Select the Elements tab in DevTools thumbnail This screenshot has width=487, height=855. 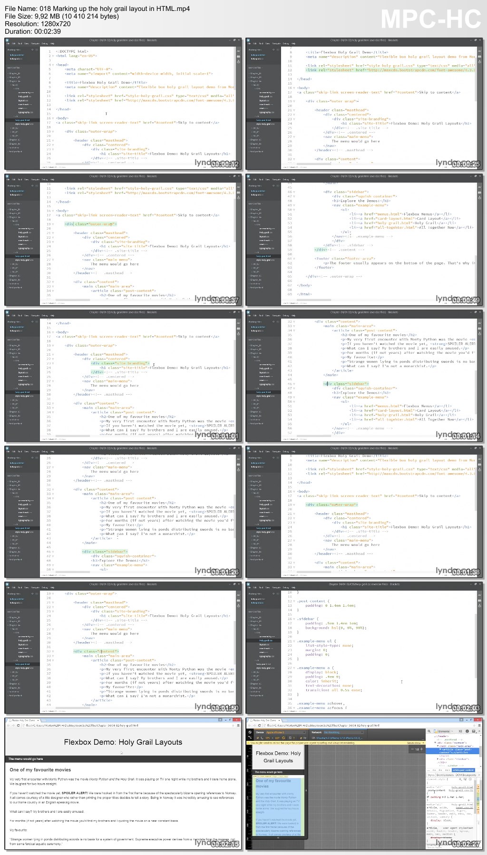[x=444, y=731]
